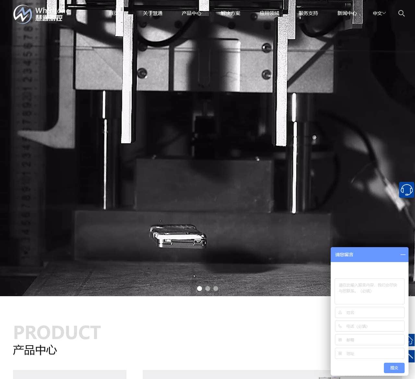Open the 新闻中心 menu item
The width and height of the screenshot is (415, 379).
tap(347, 13)
